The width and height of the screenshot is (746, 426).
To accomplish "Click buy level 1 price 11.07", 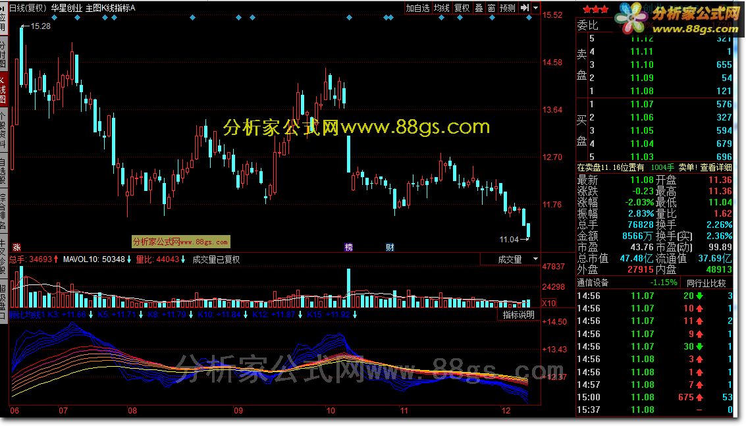I will tap(642, 104).
